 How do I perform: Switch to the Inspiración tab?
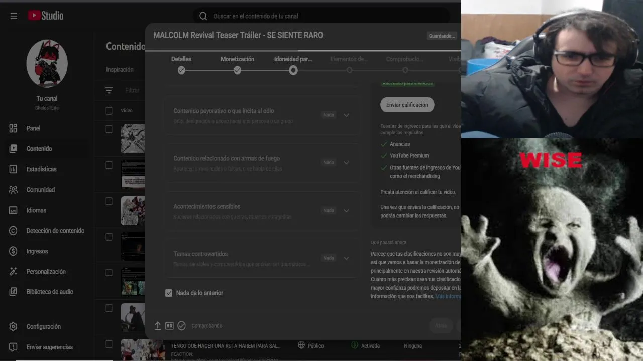pyautogui.click(x=120, y=70)
